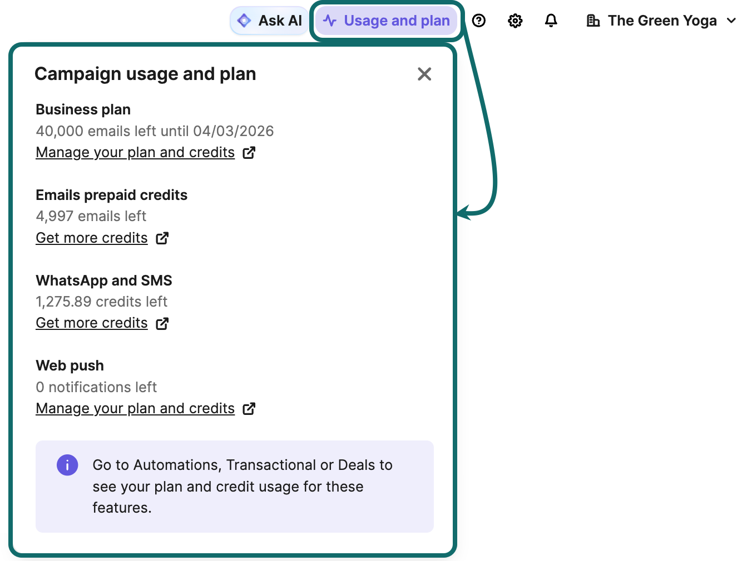Click the Ask AI sparkle icon
The height and width of the screenshot is (561, 752).
[x=244, y=20]
